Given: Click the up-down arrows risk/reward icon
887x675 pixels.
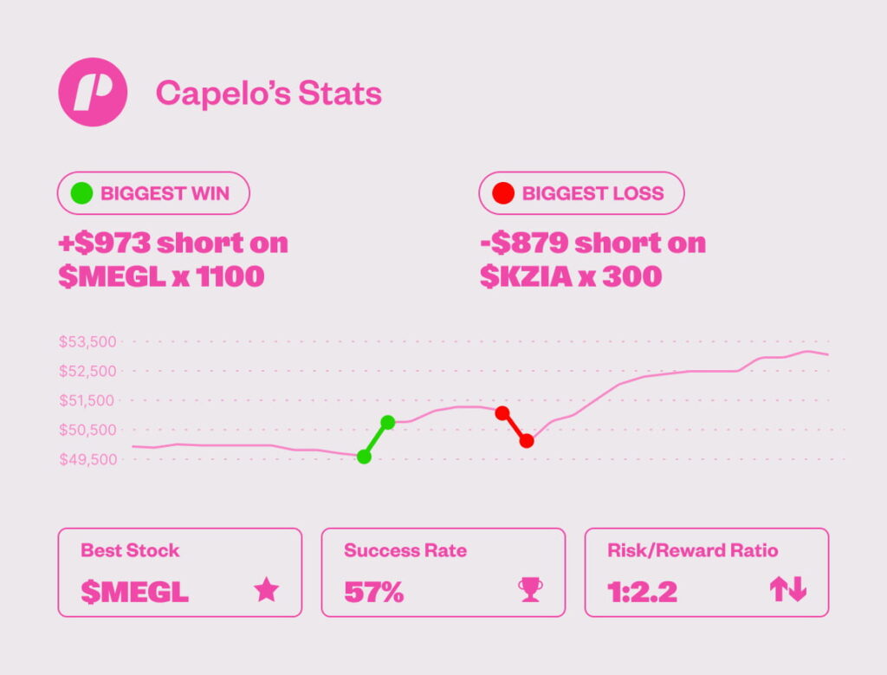Looking at the screenshot, I should [x=787, y=591].
